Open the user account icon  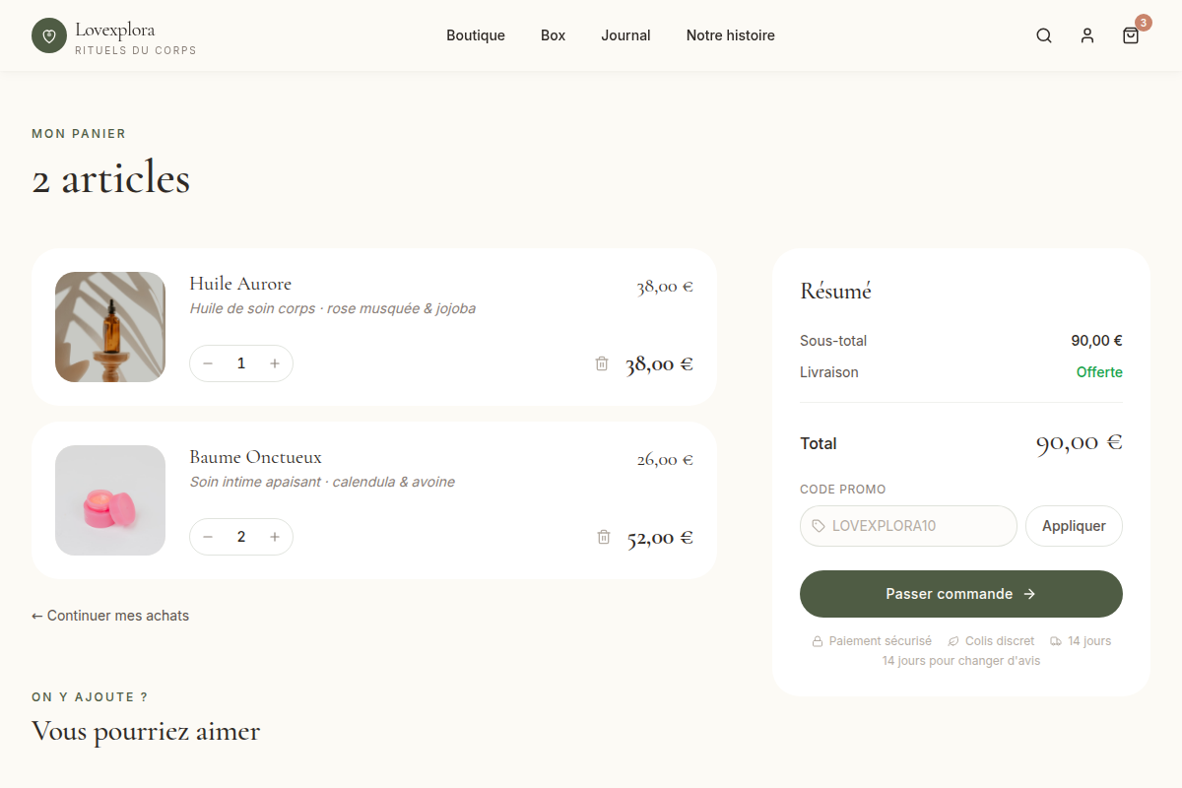click(1087, 35)
